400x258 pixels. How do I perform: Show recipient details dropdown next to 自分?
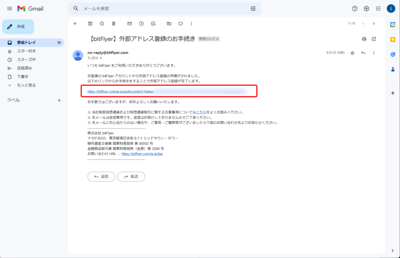point(101,58)
